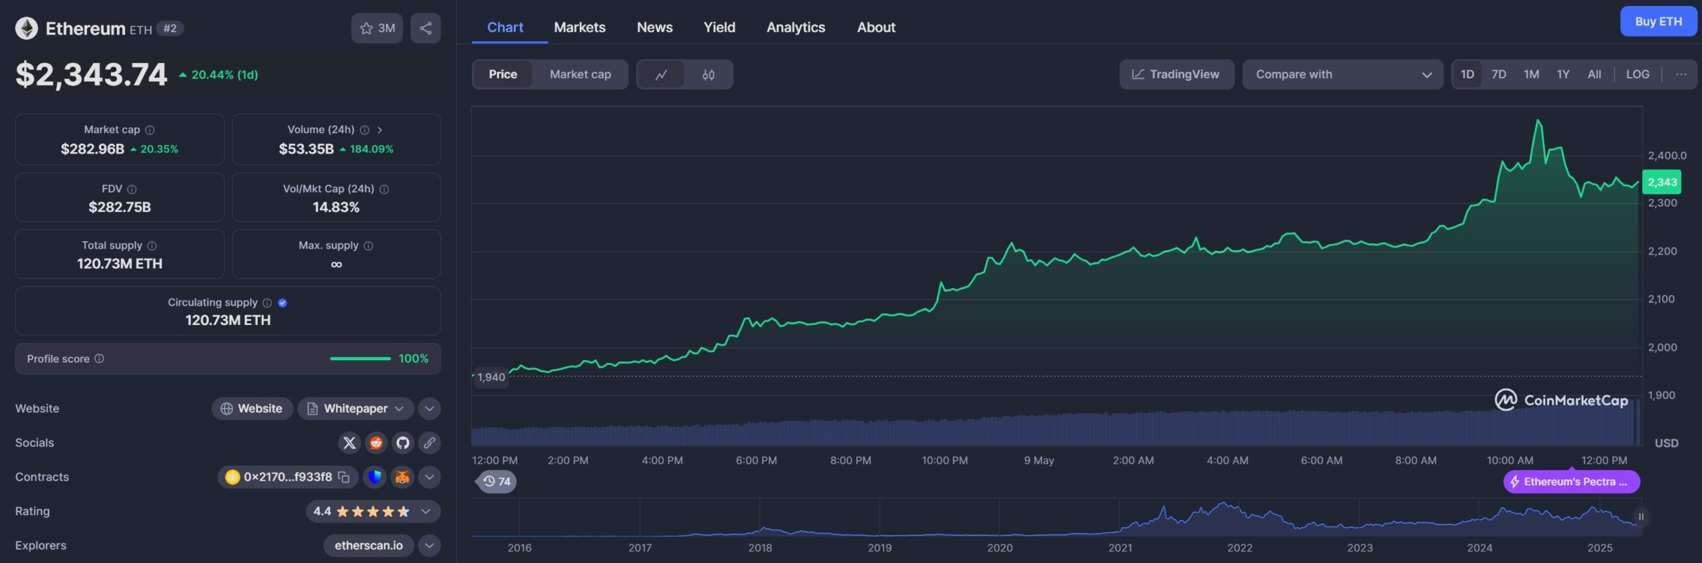
Task: Click the 1,940 starting price label
Action: 491,378
